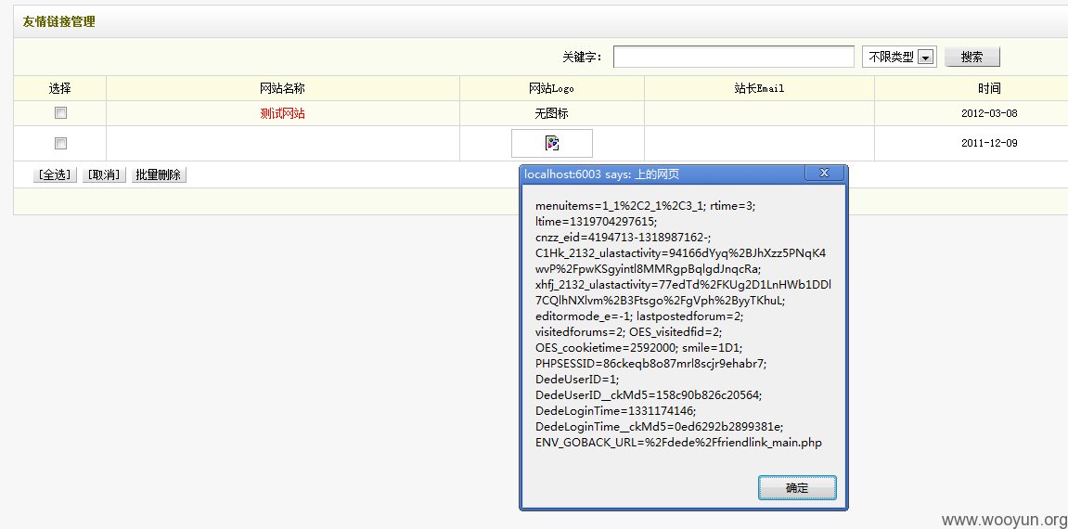
Task: Tick the checkbox in the 2011-12-09 row
Action: tap(60, 143)
